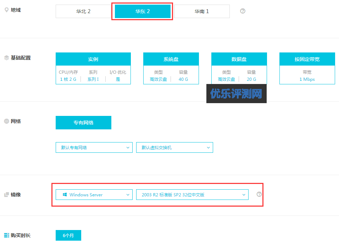
Task: Open the 按固定带宽 bandwidth card
Action: coord(307,68)
